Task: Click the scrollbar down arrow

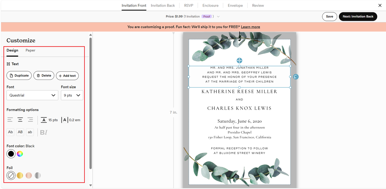Action: 90,185
